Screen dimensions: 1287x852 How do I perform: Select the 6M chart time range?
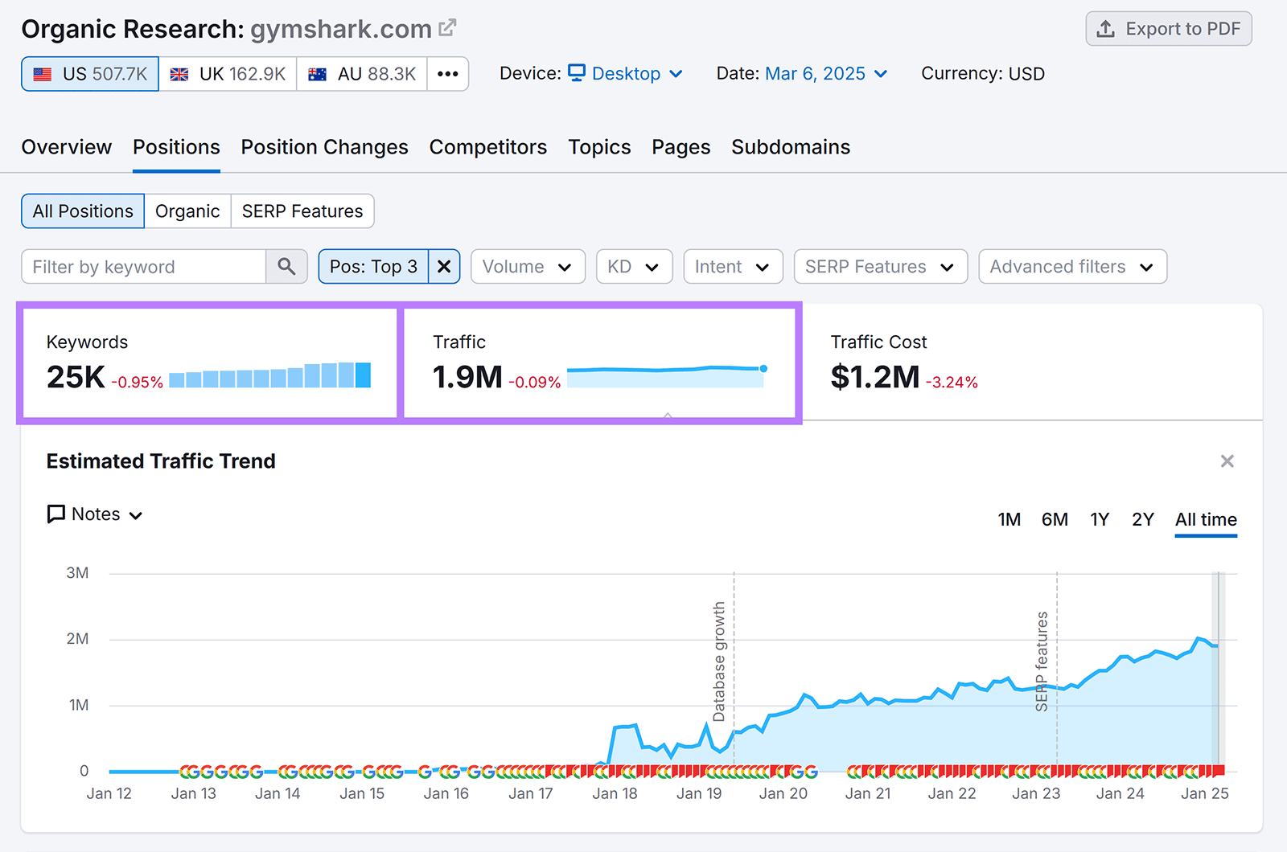1055,519
